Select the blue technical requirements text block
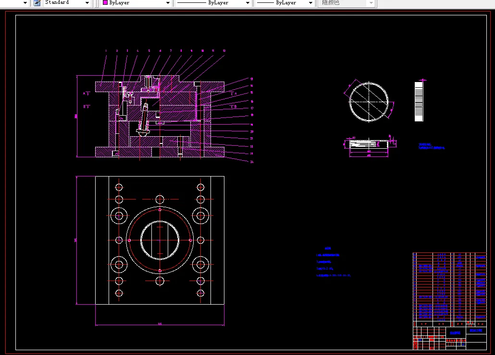Viewport: 495px width, 355px height. 334,262
